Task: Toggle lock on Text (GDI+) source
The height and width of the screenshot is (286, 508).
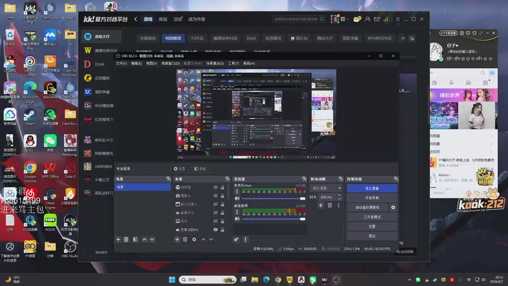Action: (x=223, y=229)
